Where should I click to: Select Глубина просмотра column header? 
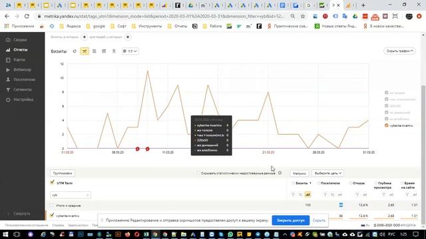tap(382, 185)
